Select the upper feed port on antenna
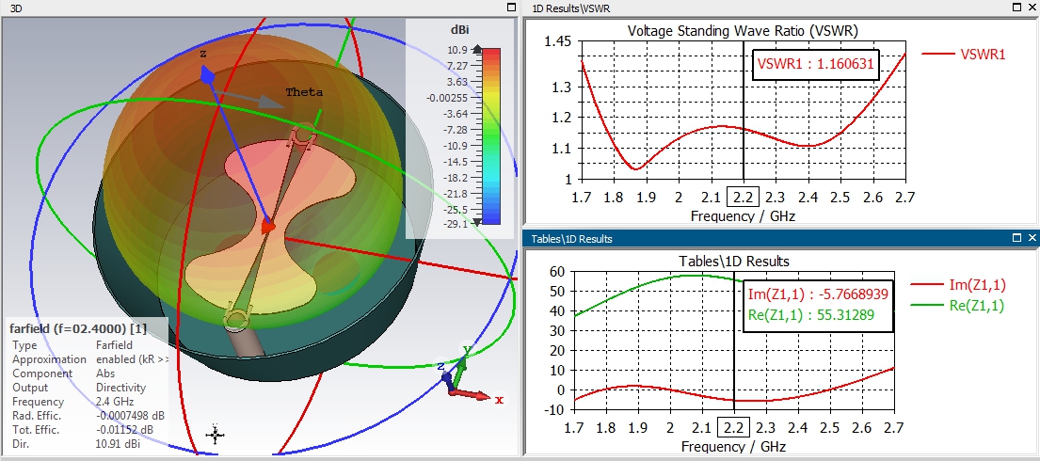This screenshot has height=461, width=1040. click(x=302, y=135)
